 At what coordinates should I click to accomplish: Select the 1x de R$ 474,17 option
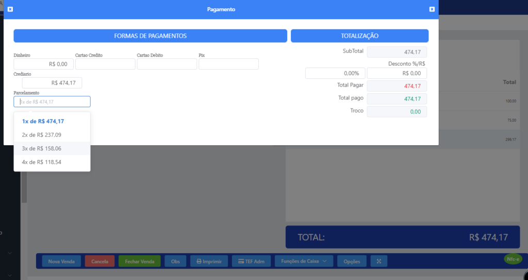[43, 121]
